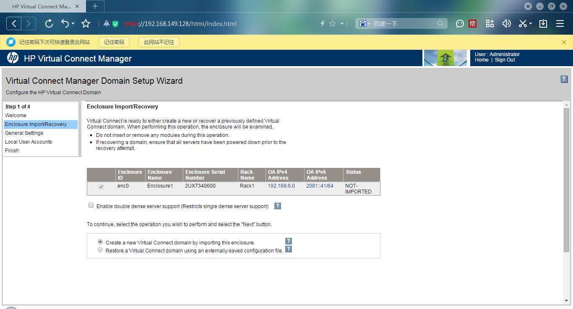Open the browser hamburger menu
The width and height of the screenshot is (573, 309).
560,24
